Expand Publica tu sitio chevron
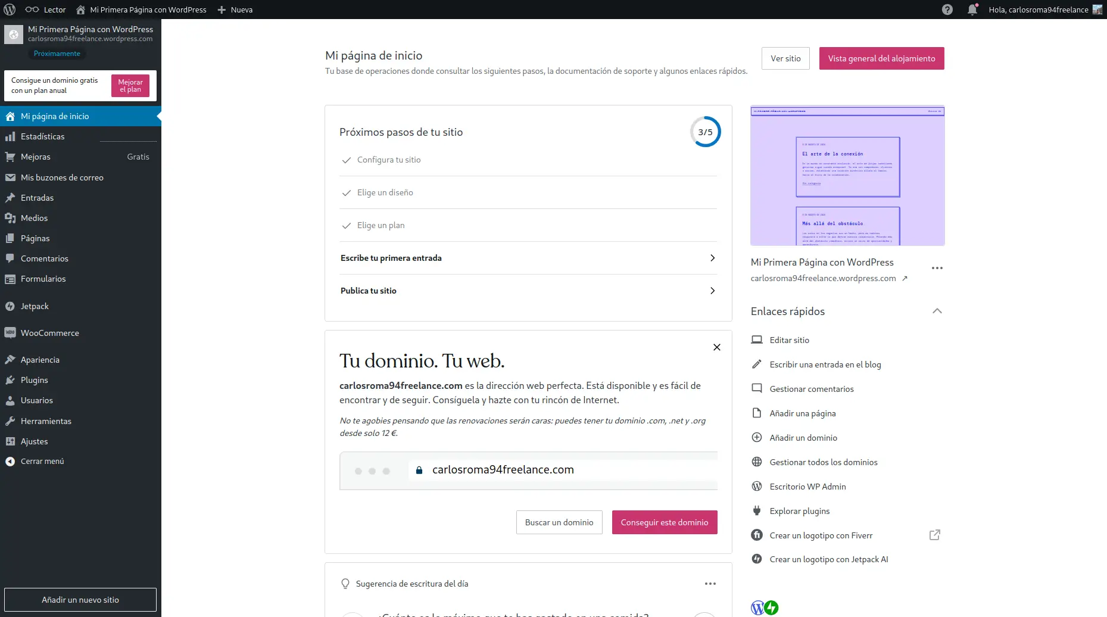1107x617 pixels. pos(713,291)
